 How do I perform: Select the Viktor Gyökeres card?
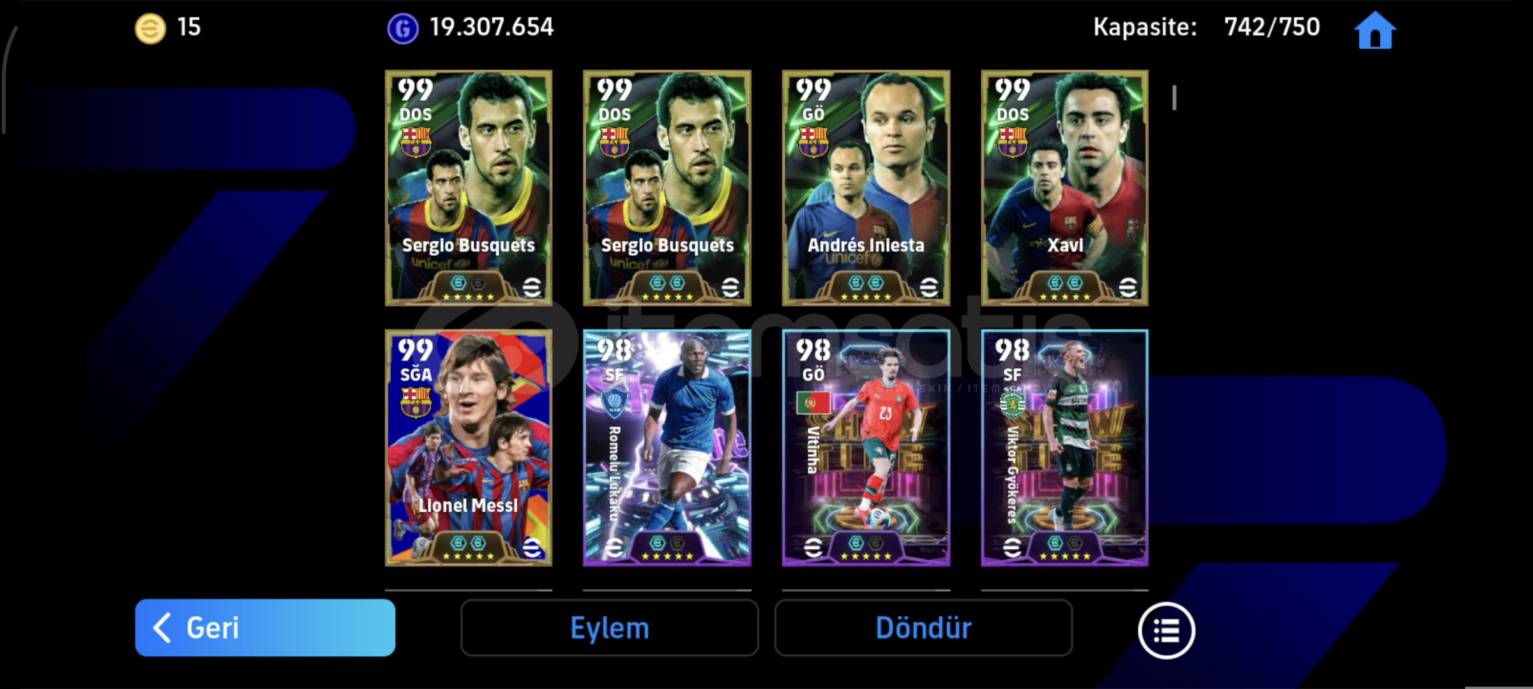point(1065,448)
